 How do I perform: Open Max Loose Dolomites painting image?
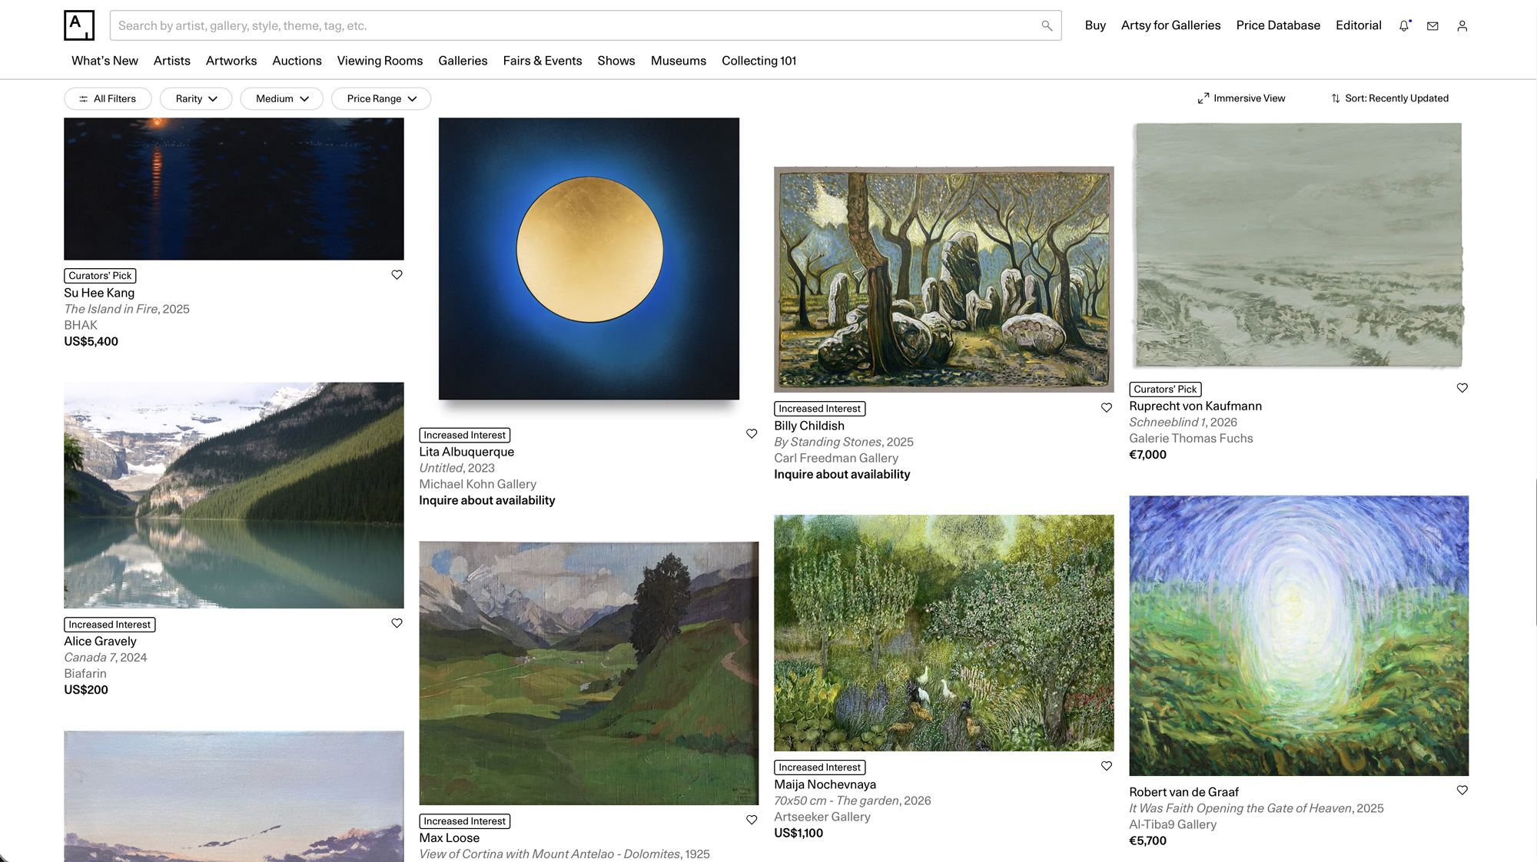pos(589,673)
